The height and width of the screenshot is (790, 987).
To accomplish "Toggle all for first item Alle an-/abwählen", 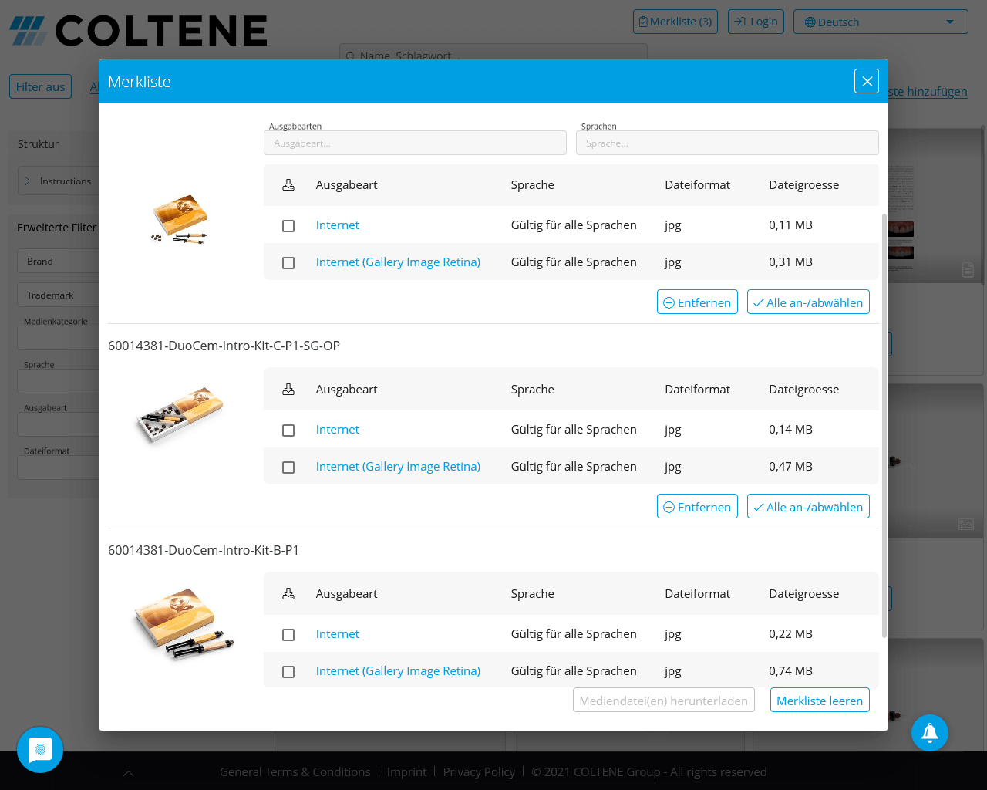I will pos(808,302).
